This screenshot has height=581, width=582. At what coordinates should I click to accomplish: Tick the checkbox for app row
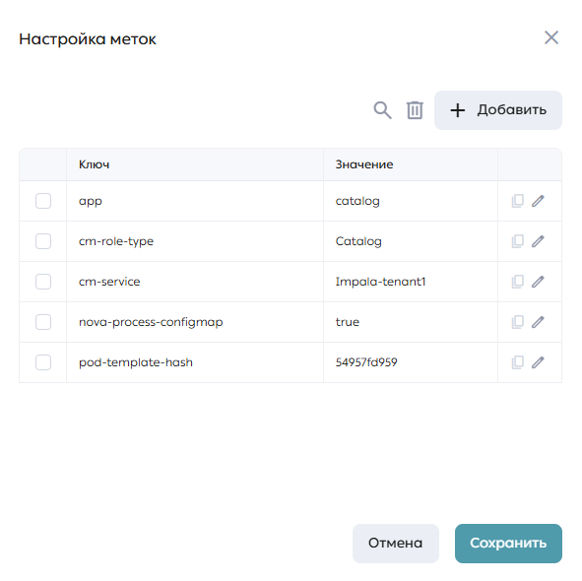tap(43, 201)
